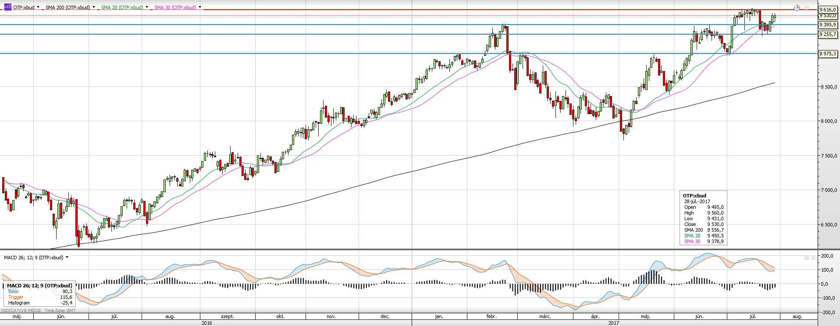Image resolution: width=840 pixels, height=326 pixels.
Task: Select the 8 975,3 horizontal line label
Action: click(x=828, y=54)
